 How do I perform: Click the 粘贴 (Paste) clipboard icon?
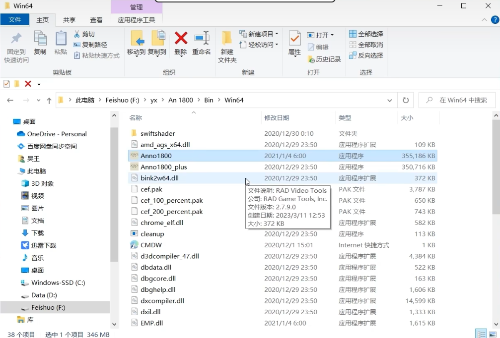pos(61,39)
